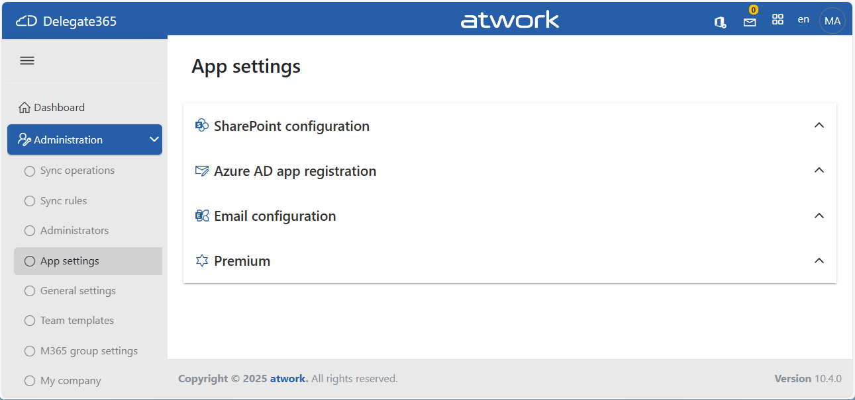The height and width of the screenshot is (400, 855).
Task: Select the Team templates radio circle
Action: point(30,321)
